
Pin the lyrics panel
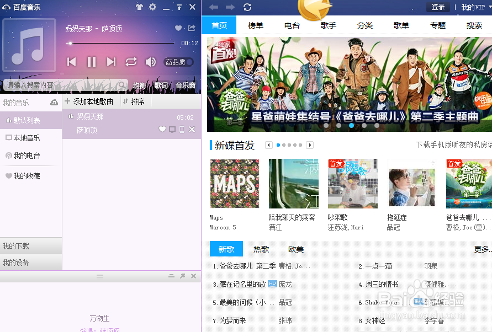(183, 276)
